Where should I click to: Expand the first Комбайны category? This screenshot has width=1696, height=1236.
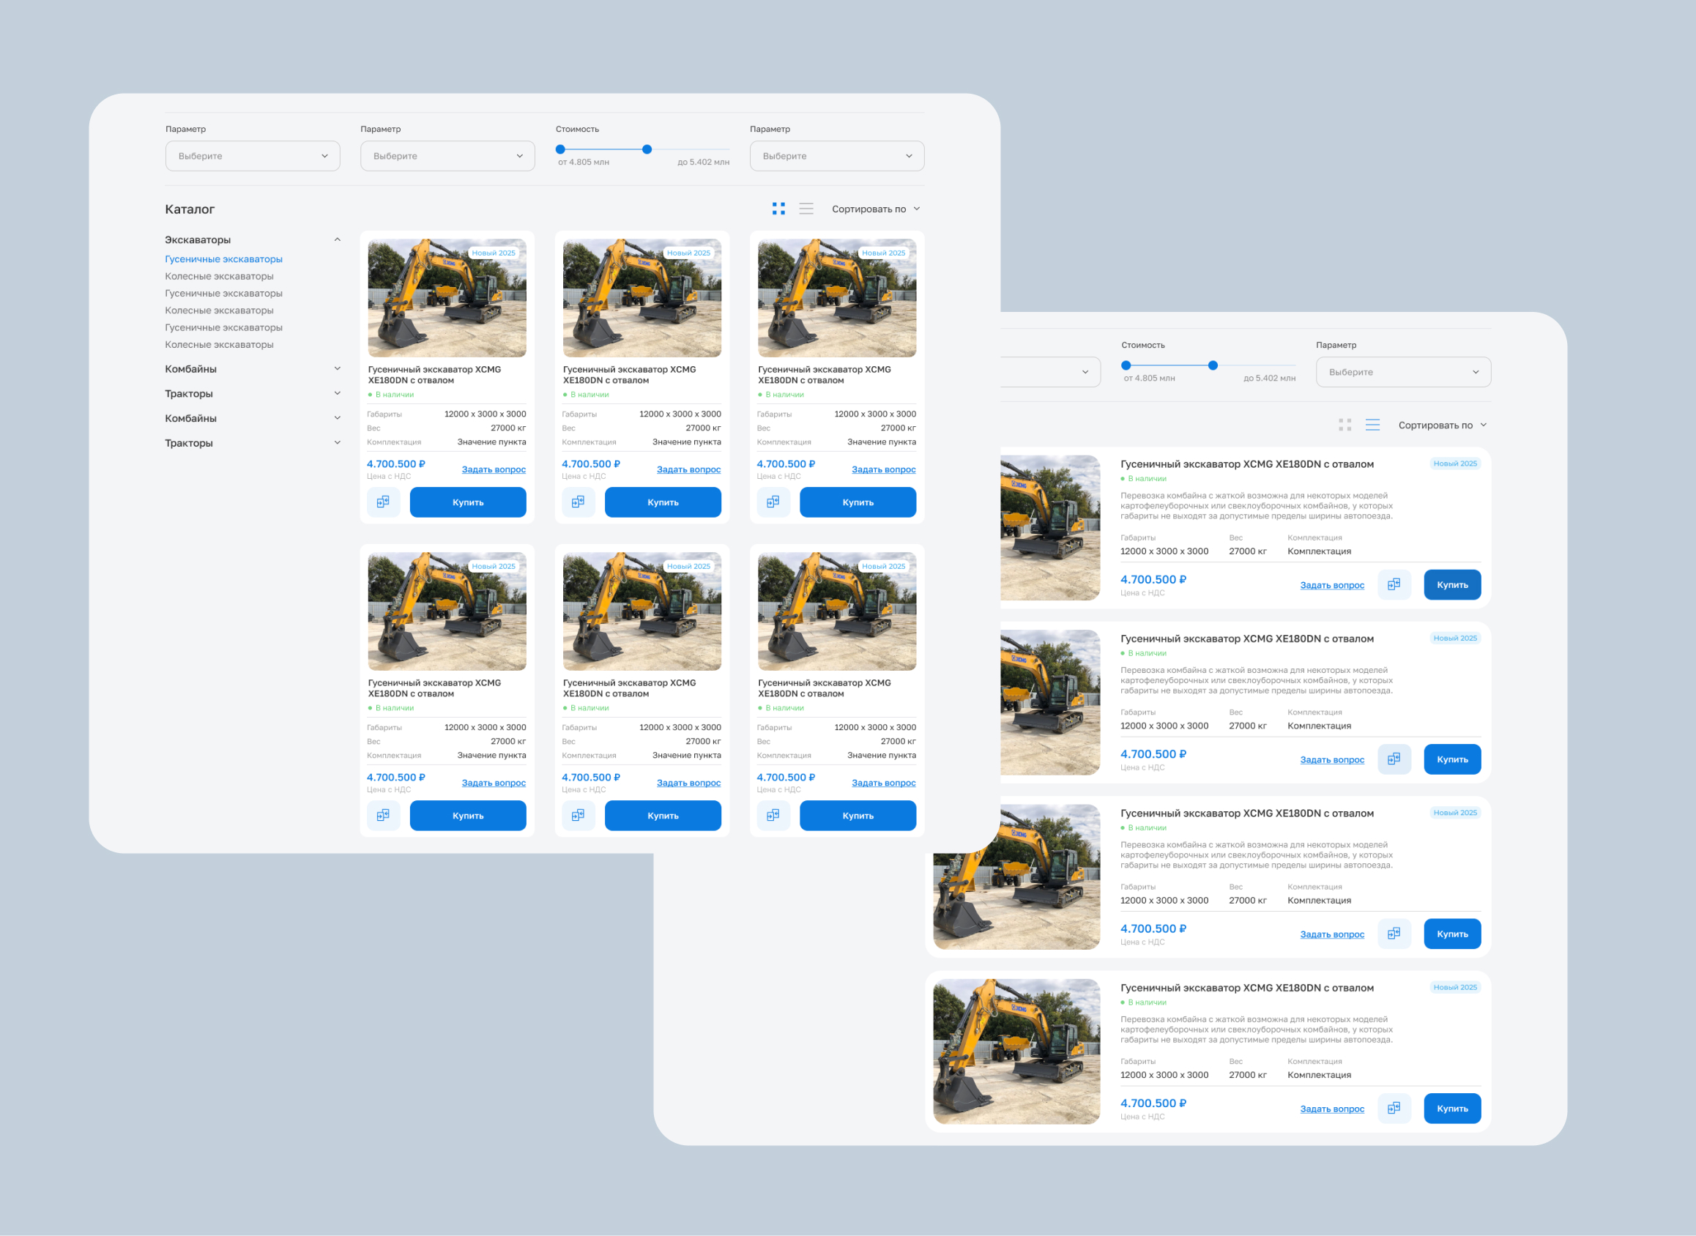click(x=253, y=369)
